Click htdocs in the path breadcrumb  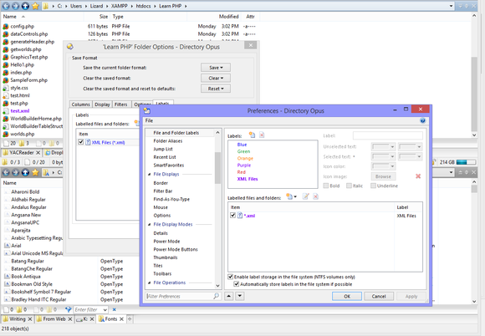point(143,6)
